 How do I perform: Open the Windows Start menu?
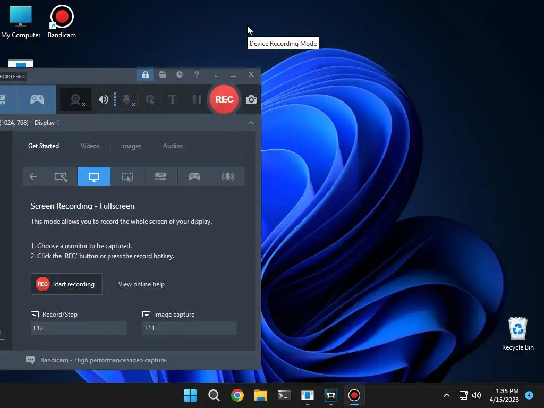coord(190,395)
